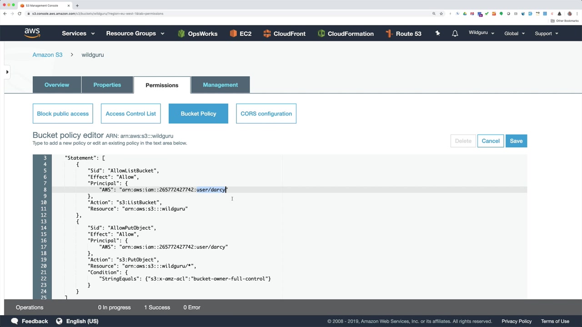Click the globe language icon
The height and width of the screenshot is (327, 582).
tap(59, 321)
